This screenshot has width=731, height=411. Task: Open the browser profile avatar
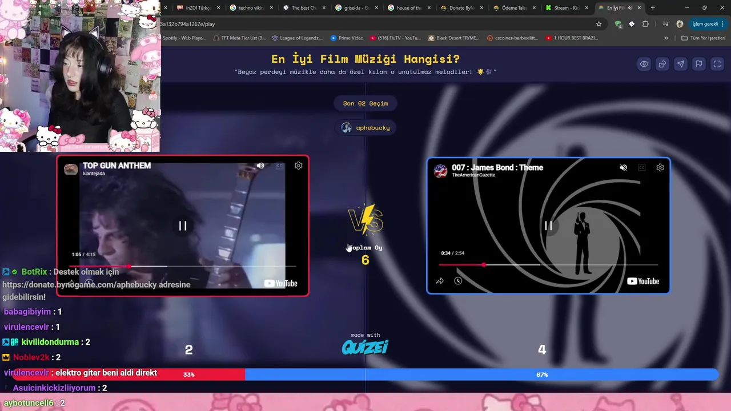(680, 24)
